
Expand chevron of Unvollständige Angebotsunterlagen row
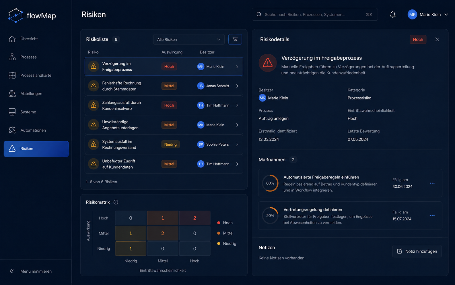pos(237,125)
